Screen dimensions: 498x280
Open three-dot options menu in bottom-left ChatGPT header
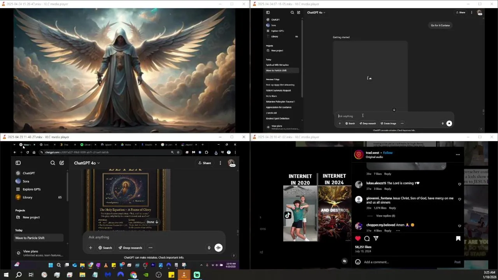tap(220, 163)
